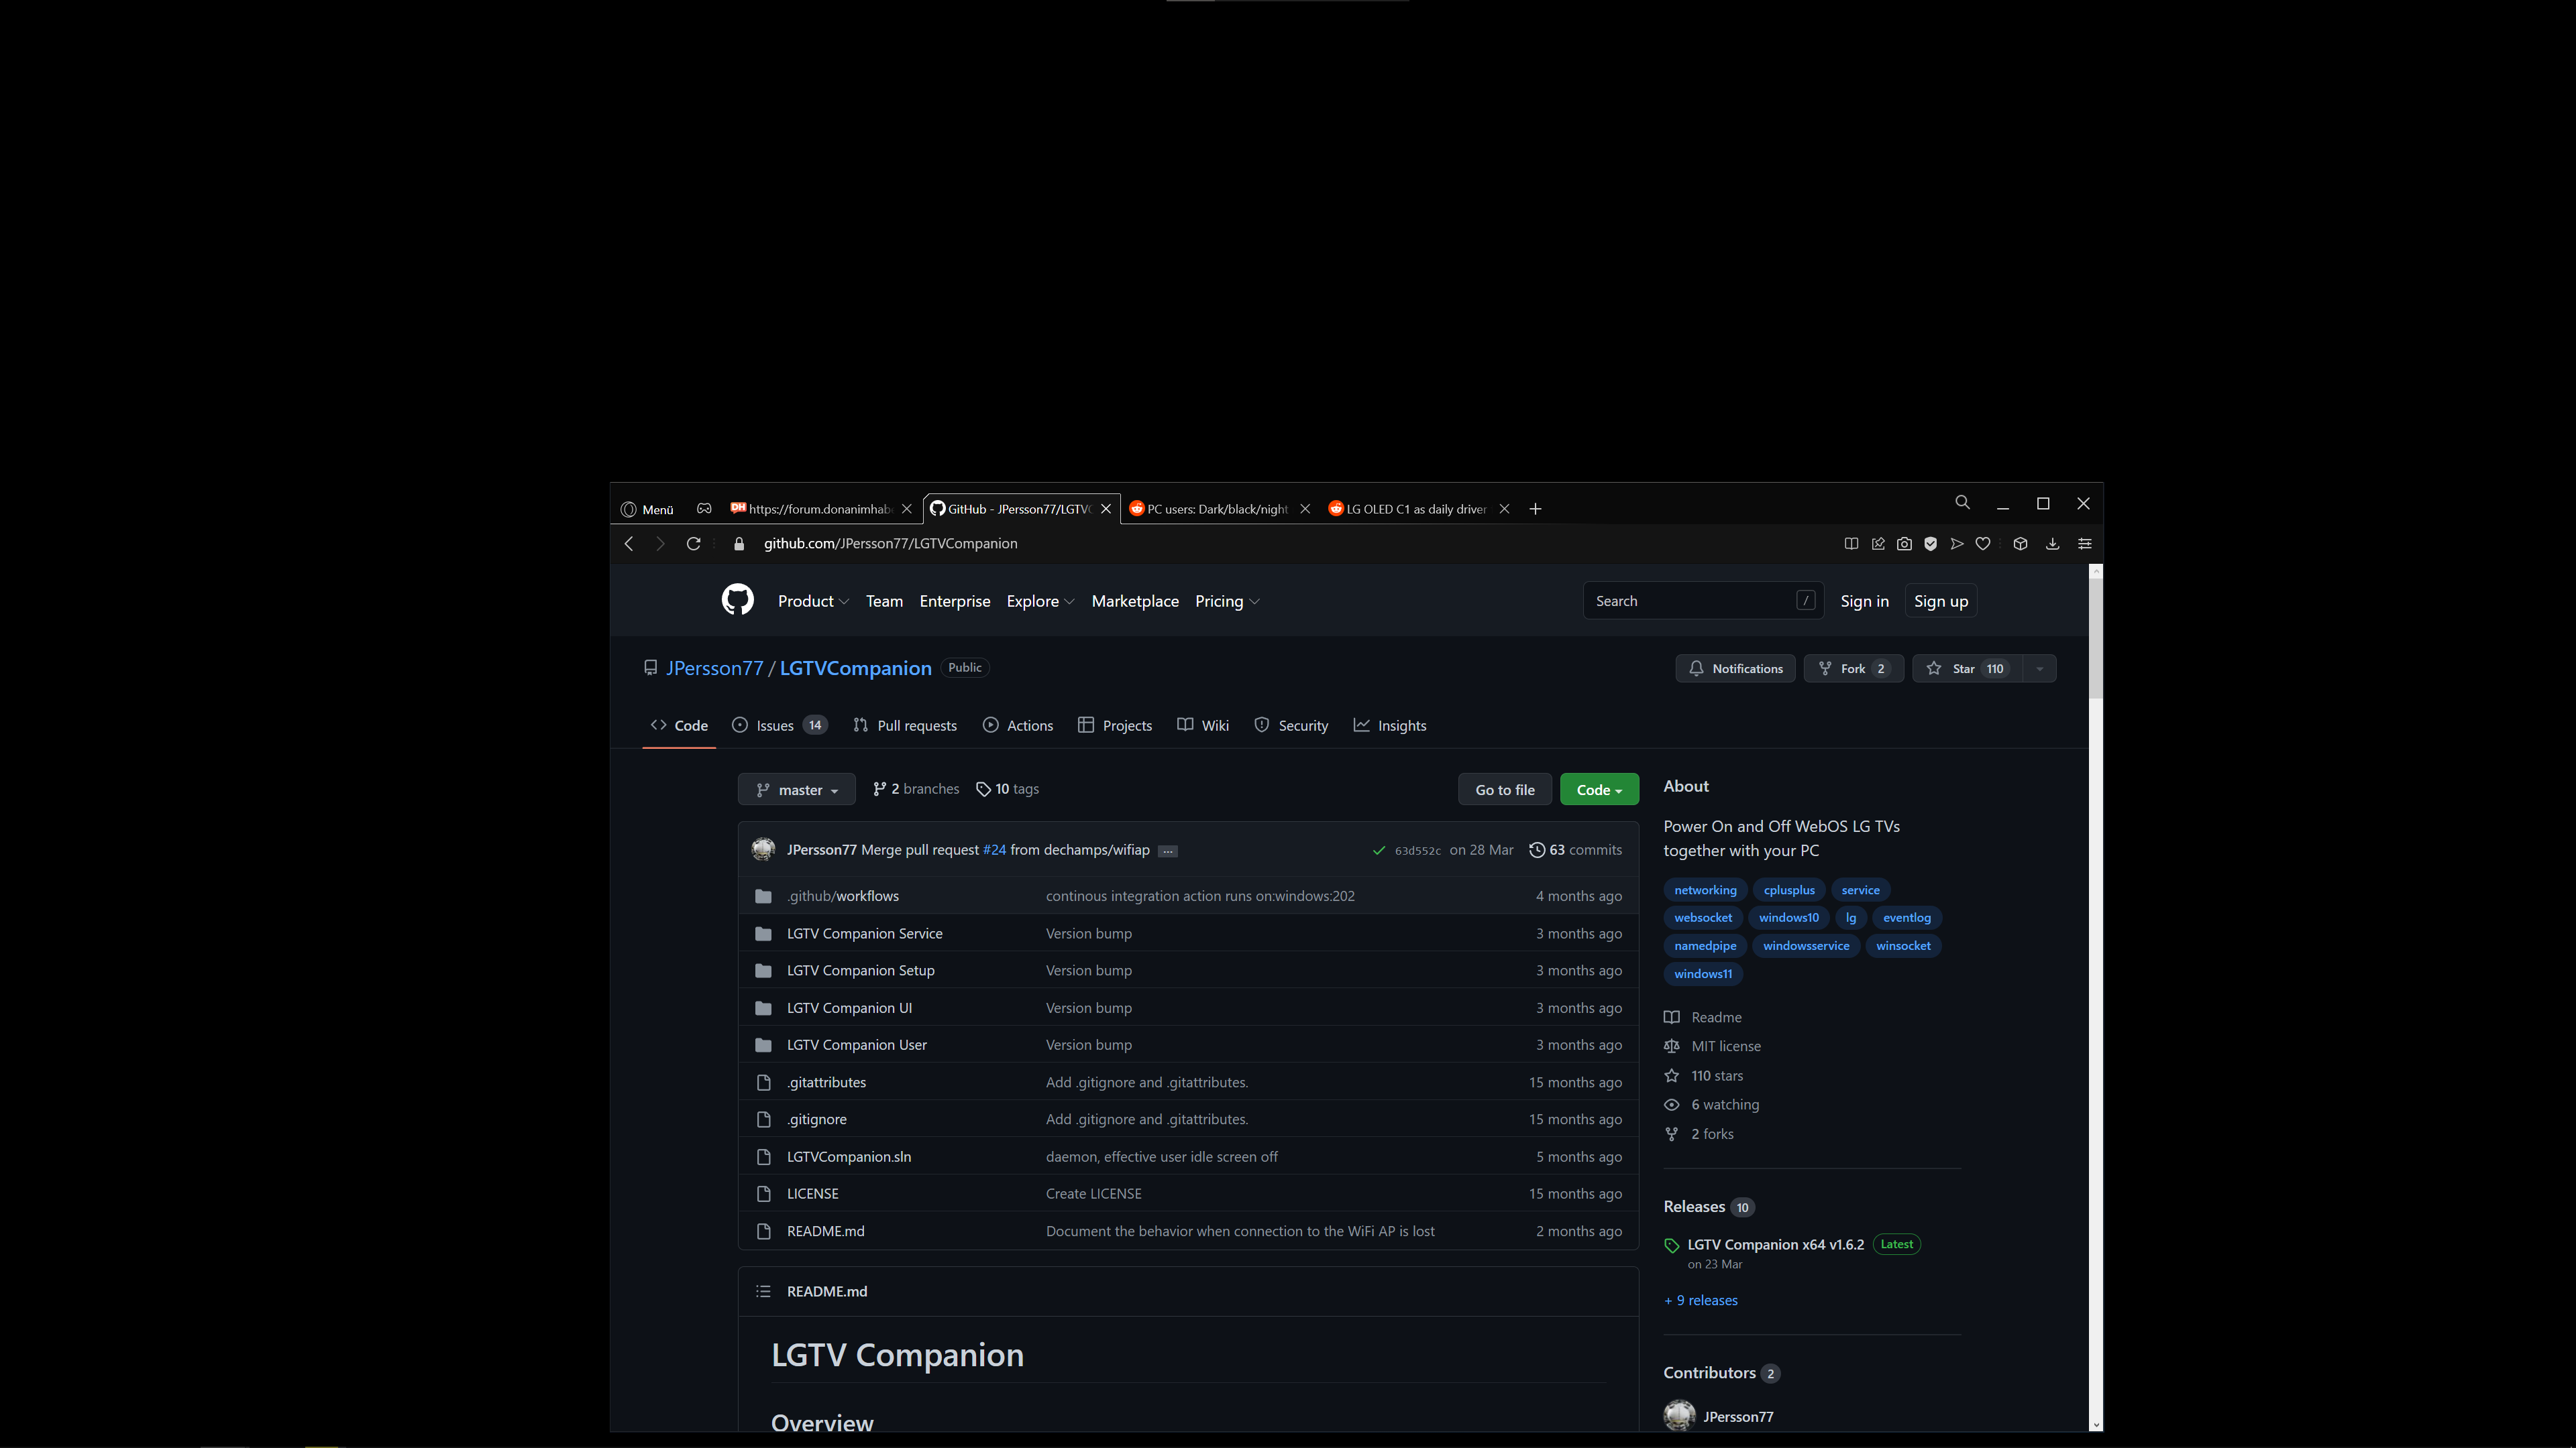Click the windows11 topic tag
This screenshot has height=1448, width=2576.
[x=1703, y=974]
